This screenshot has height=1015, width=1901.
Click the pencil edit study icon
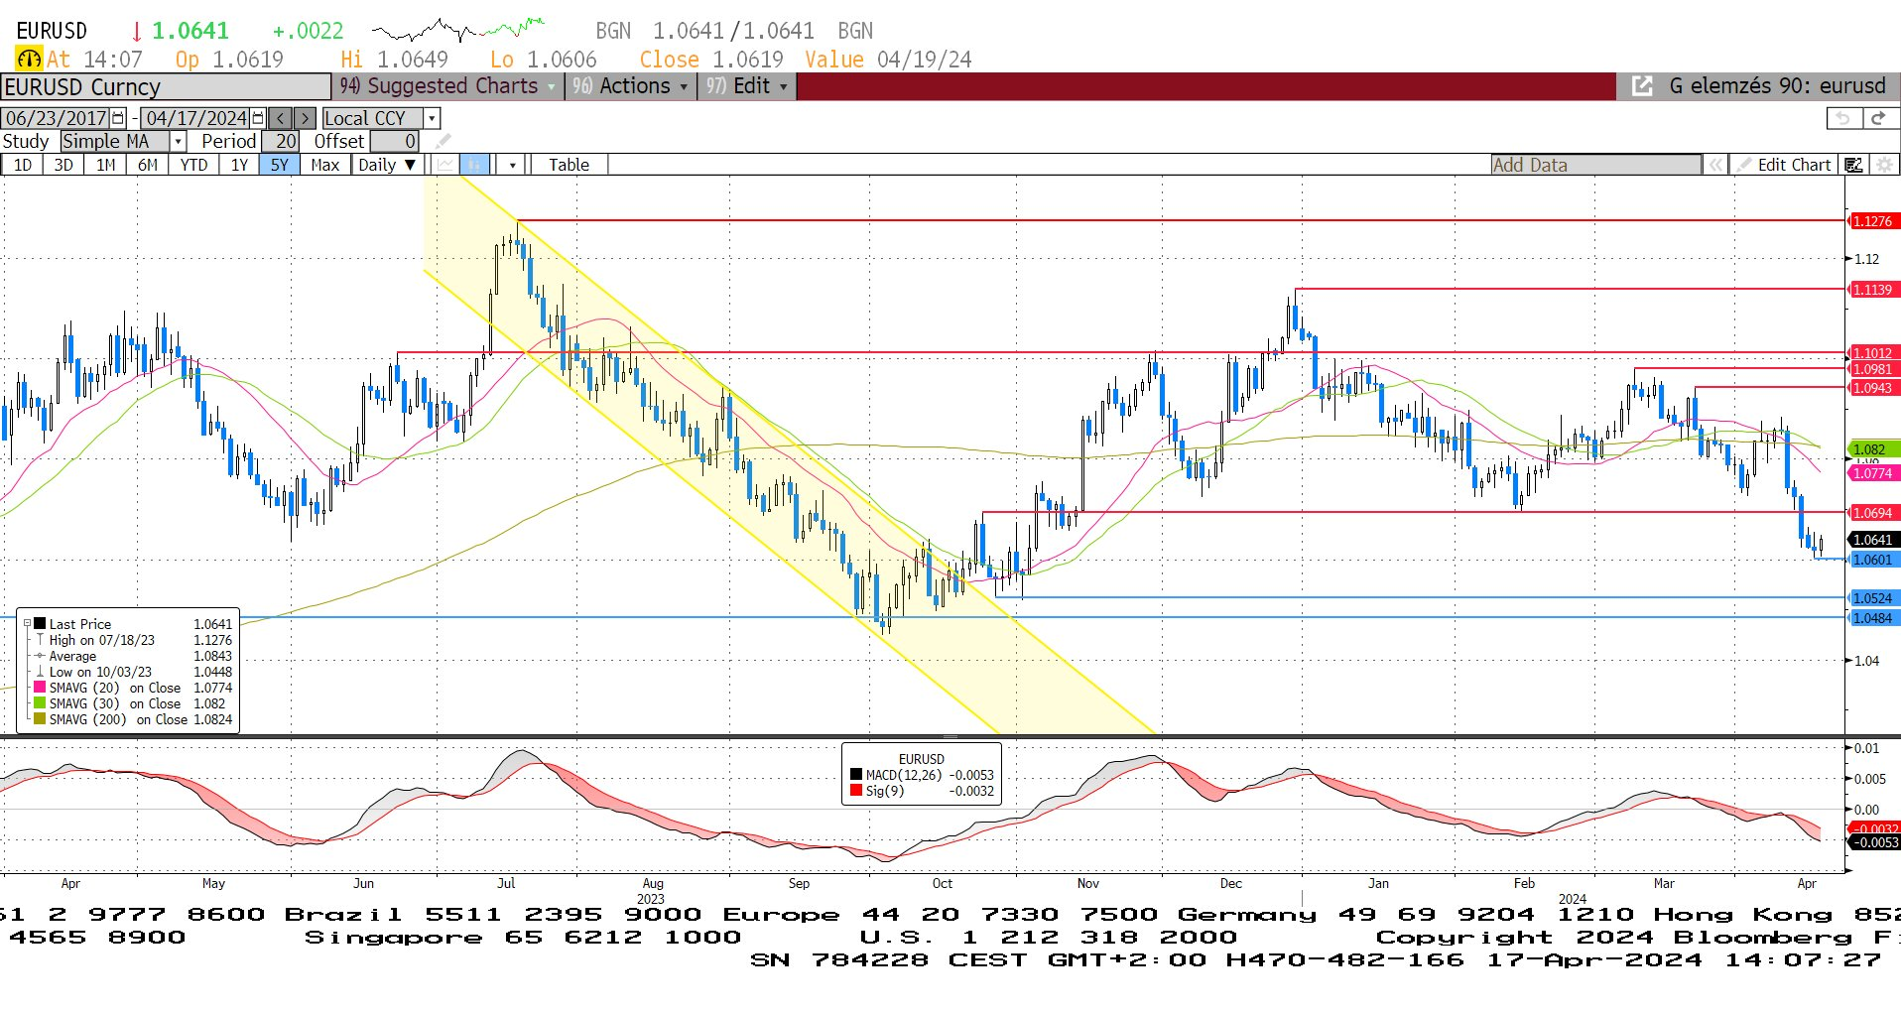pos(443,141)
